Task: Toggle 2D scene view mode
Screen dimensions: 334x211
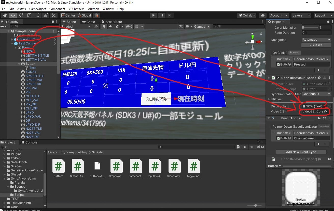Action: tap(96, 26)
